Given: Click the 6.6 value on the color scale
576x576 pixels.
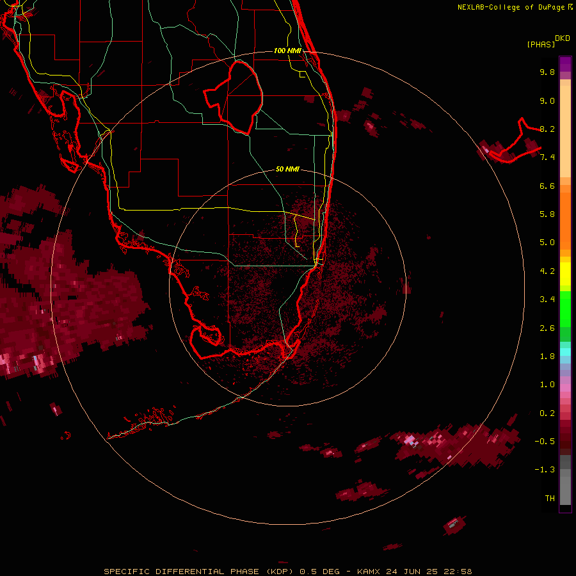Looking at the screenshot, I should tap(547, 186).
